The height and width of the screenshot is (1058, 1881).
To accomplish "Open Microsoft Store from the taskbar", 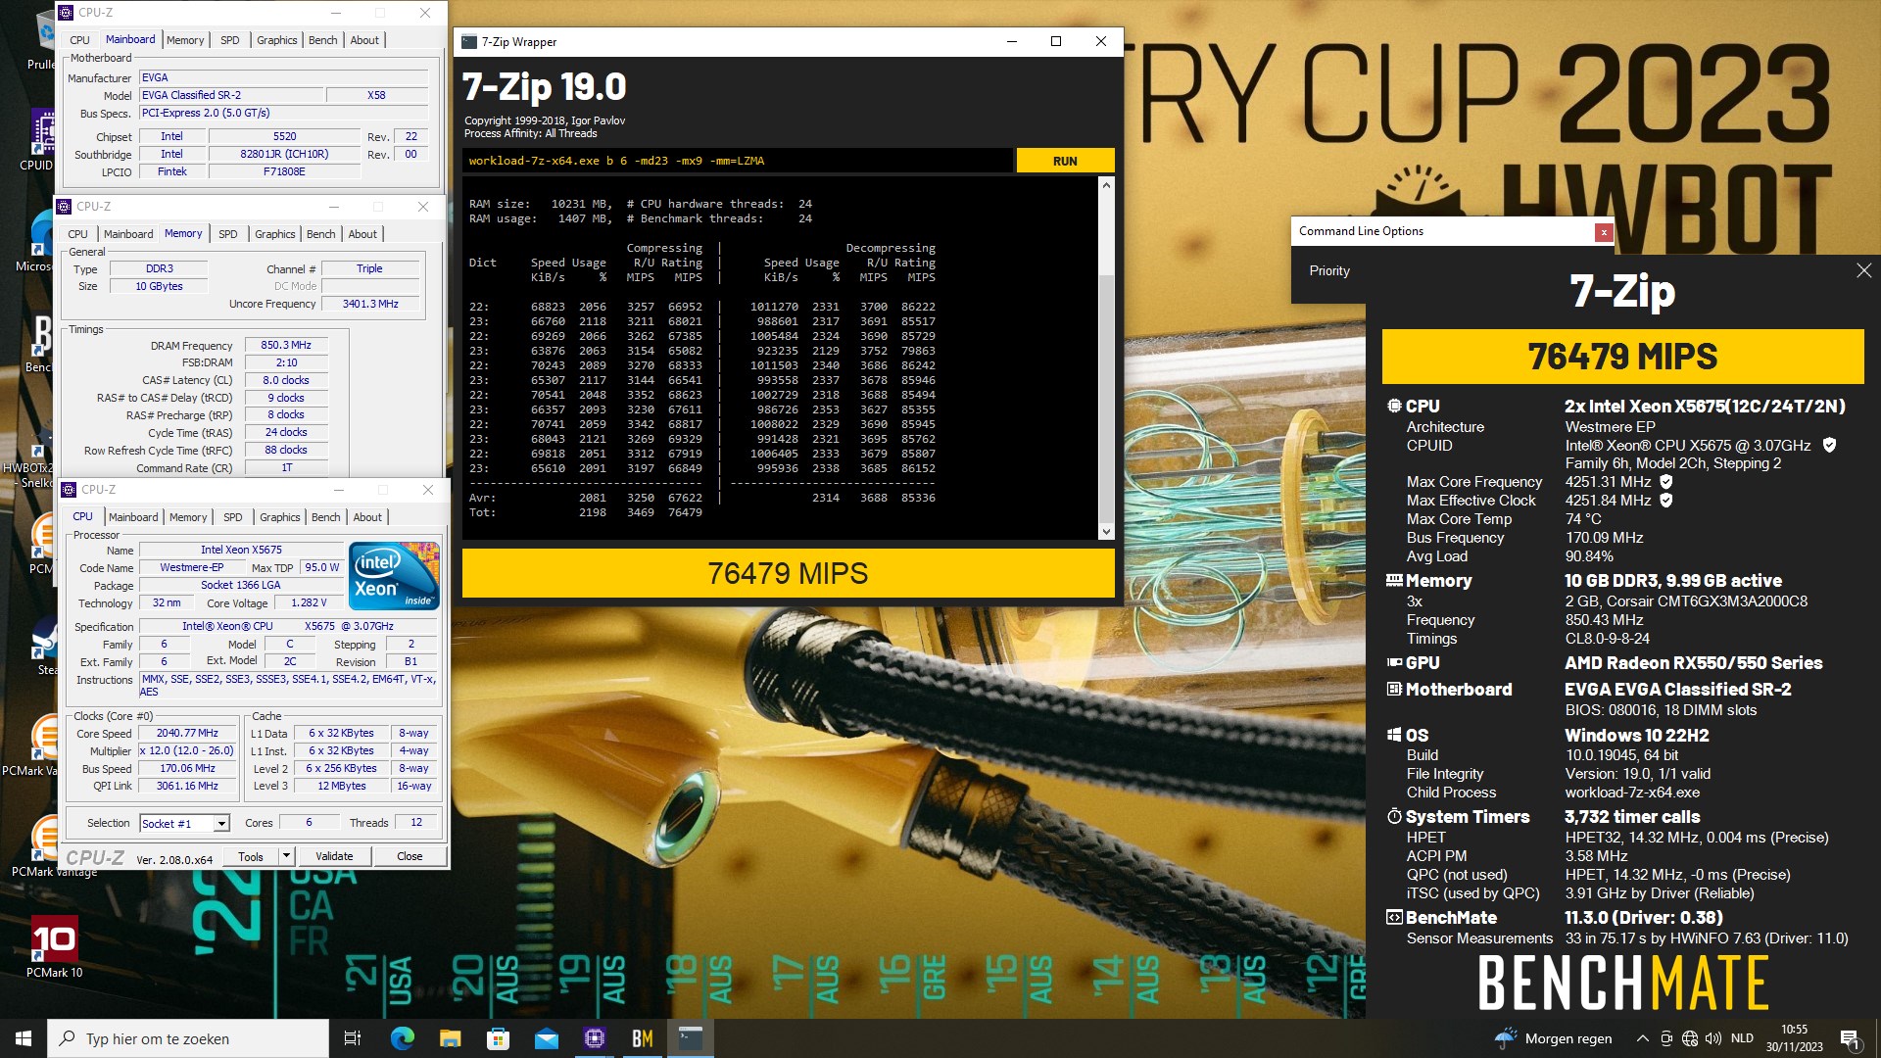I will [x=498, y=1038].
